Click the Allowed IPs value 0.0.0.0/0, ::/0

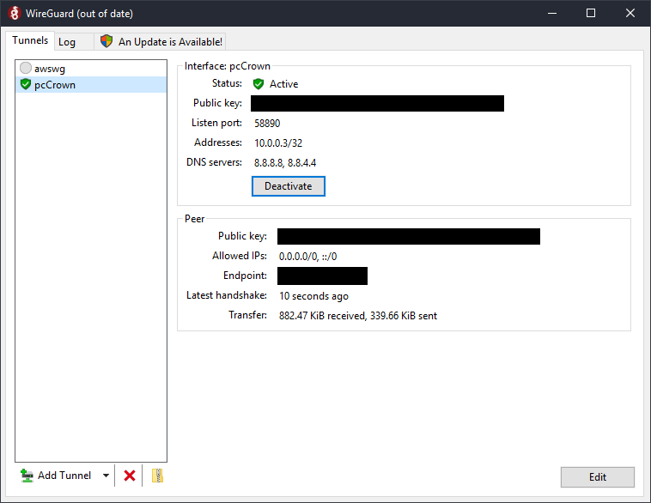308,257
